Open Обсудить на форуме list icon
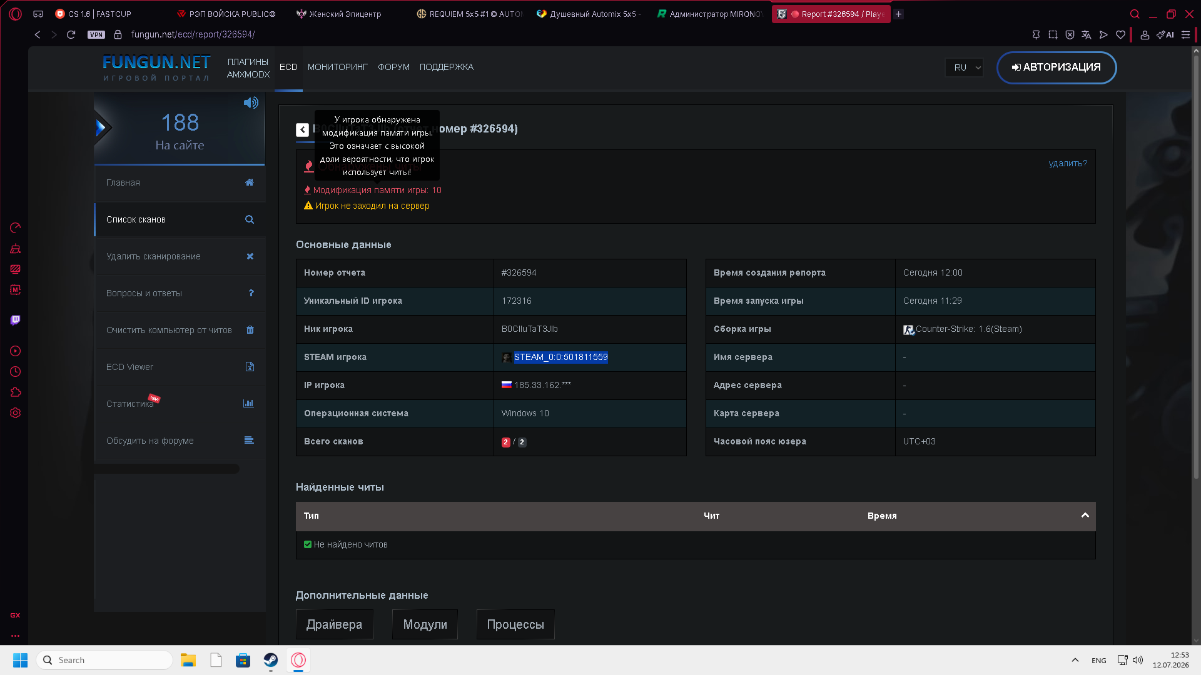The height and width of the screenshot is (675, 1201). 249,441
